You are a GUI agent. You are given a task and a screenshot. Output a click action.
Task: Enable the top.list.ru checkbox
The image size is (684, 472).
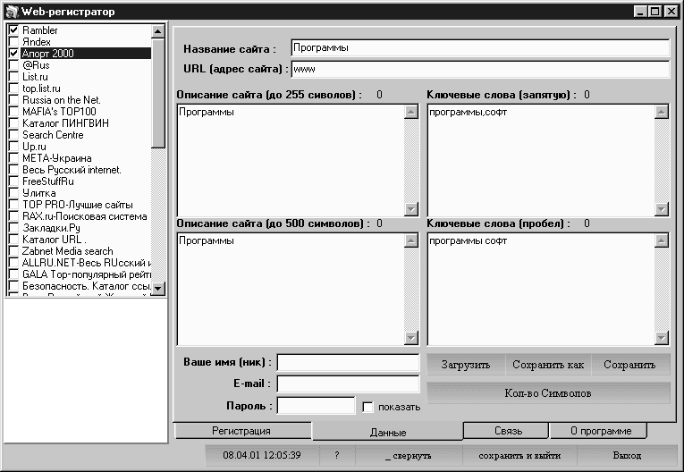tap(13, 88)
